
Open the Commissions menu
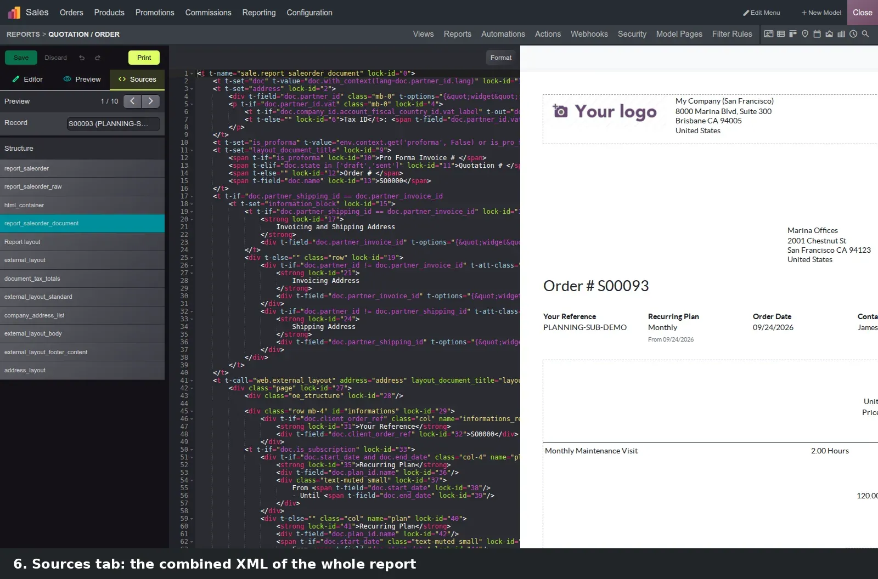coord(208,13)
